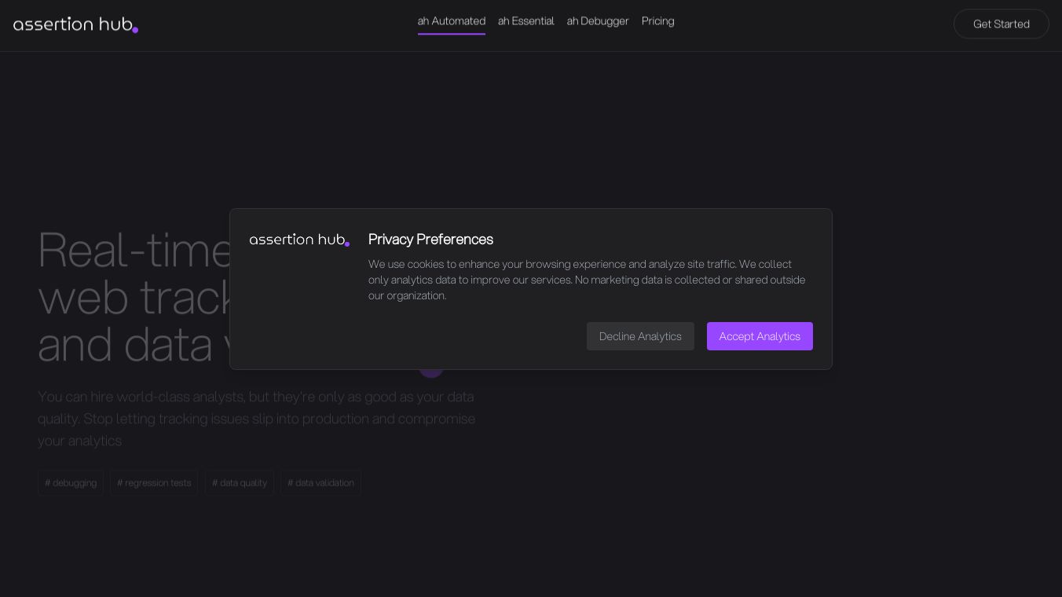
Task: Select the # regression tests tag
Action: tap(154, 482)
